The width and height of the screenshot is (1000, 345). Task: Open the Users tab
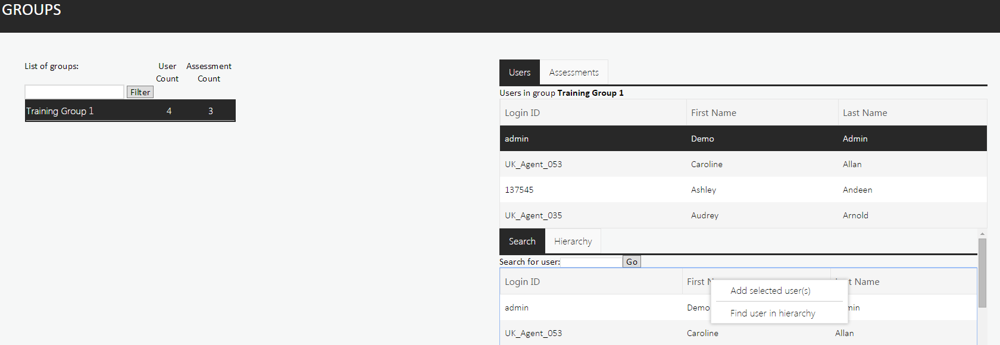click(x=520, y=73)
